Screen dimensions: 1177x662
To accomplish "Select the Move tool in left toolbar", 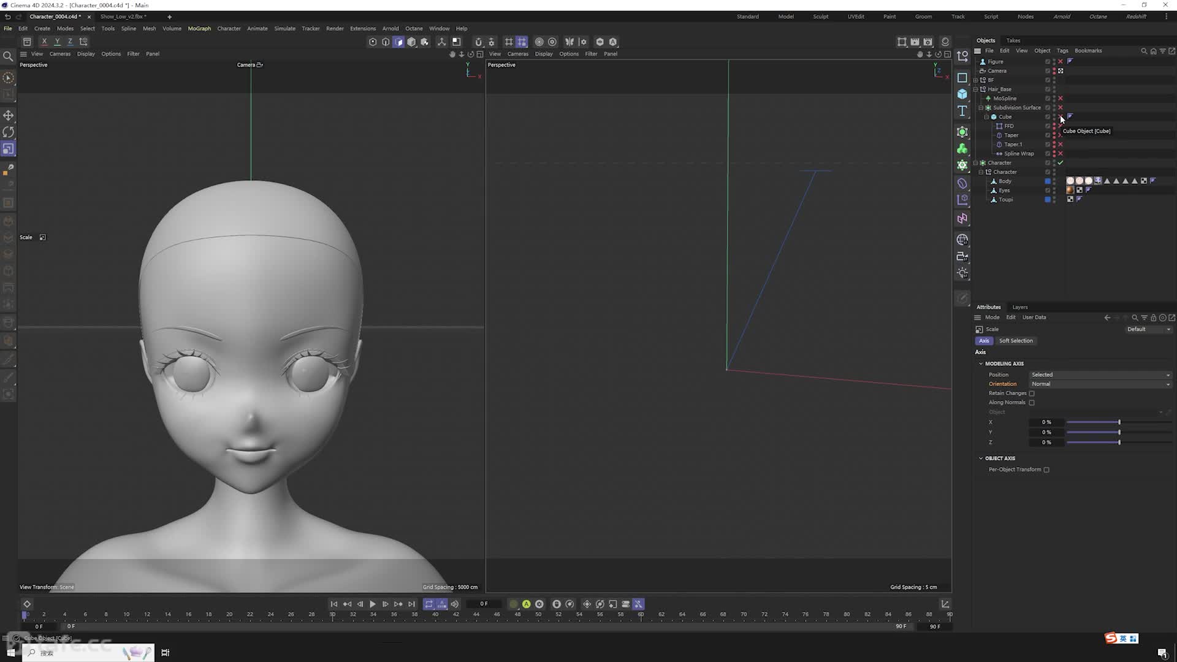I will [9, 115].
